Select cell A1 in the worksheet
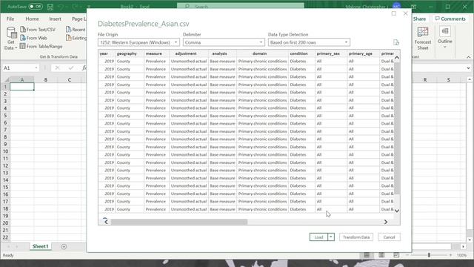The width and height of the screenshot is (474, 267). click(22, 87)
